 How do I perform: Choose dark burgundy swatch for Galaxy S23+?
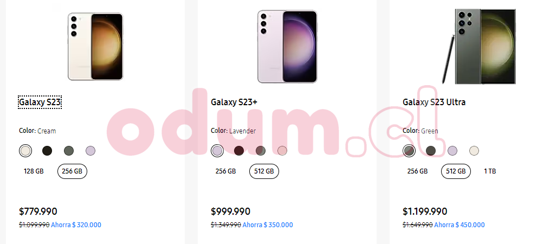coord(239,151)
